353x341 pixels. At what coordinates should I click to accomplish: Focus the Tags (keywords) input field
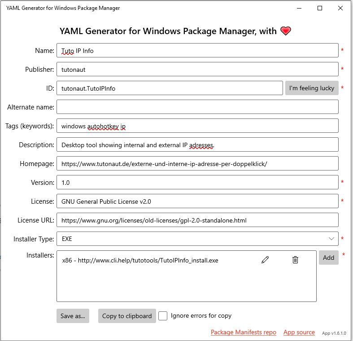click(197, 126)
